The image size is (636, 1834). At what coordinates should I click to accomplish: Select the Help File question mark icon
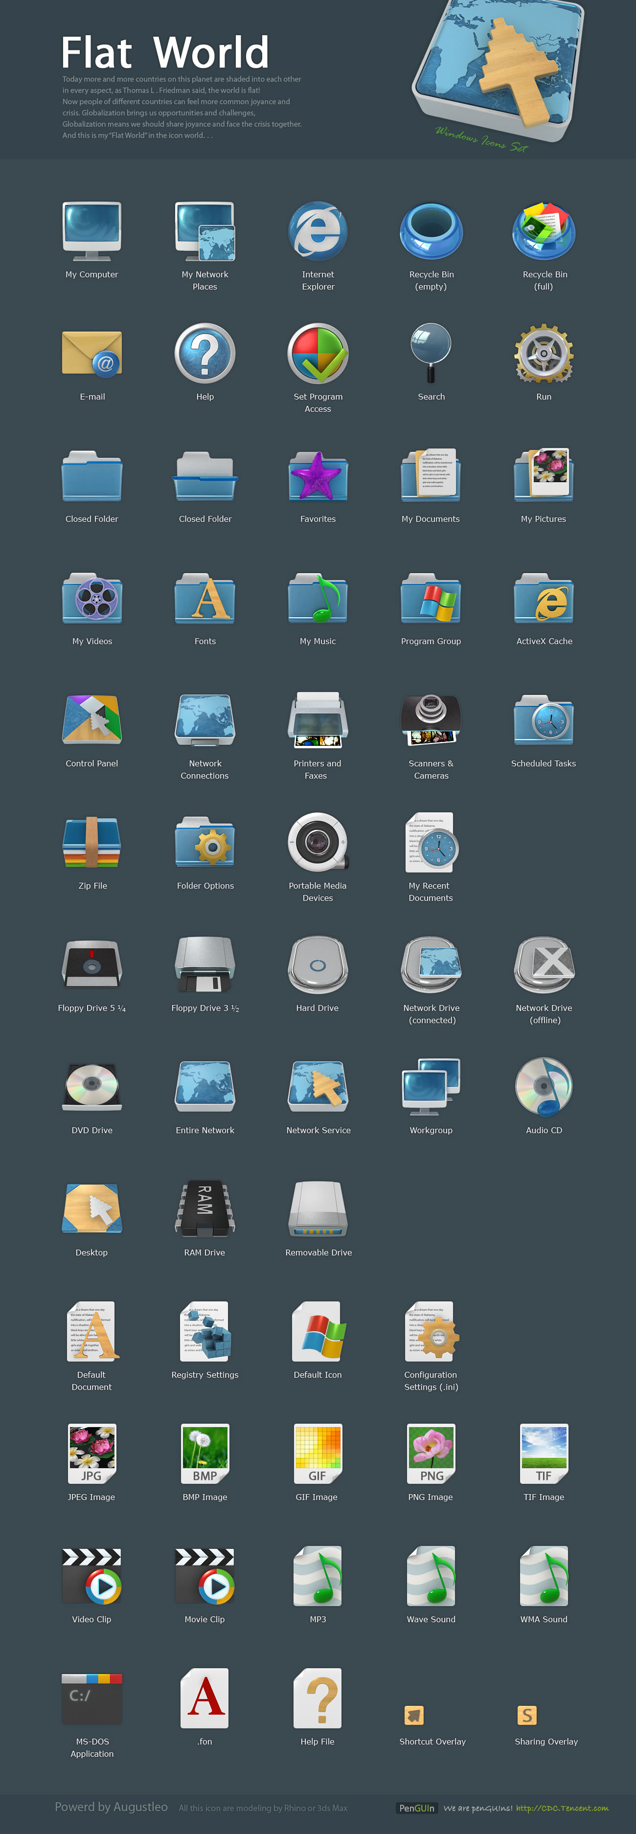[318, 1698]
